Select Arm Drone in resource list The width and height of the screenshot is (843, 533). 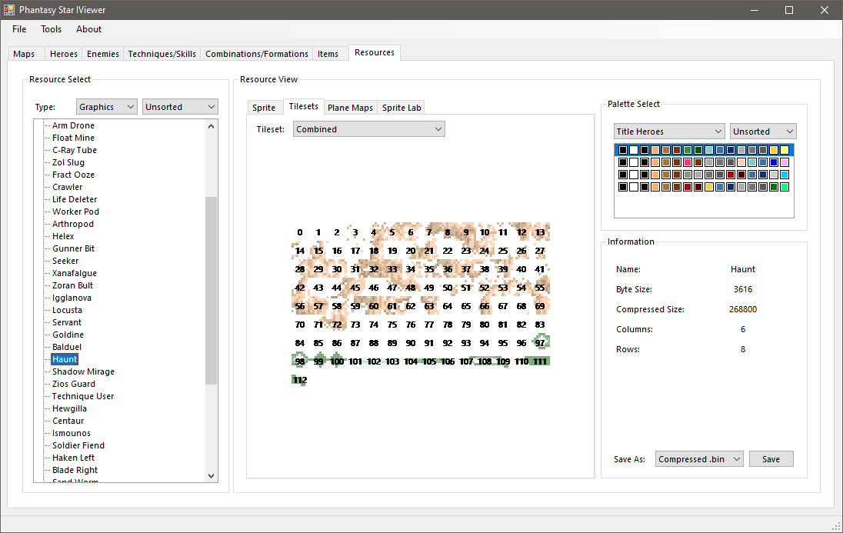73,125
